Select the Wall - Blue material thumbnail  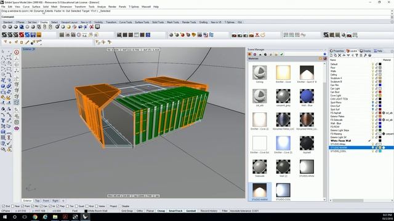(x=307, y=96)
